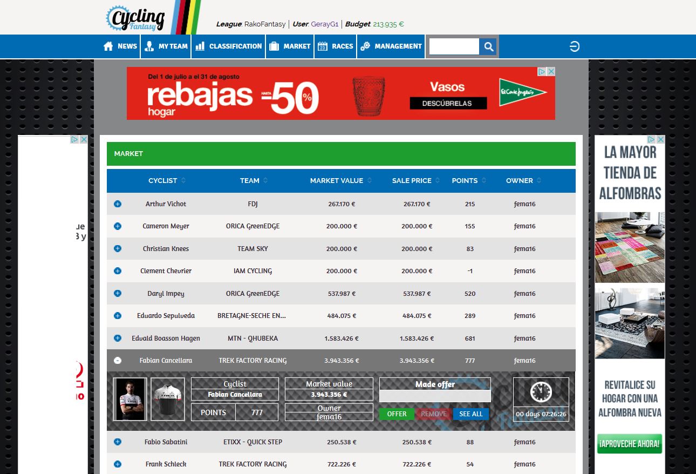
Task: Open Fabian Cancellara's rider photo
Action: click(x=130, y=399)
